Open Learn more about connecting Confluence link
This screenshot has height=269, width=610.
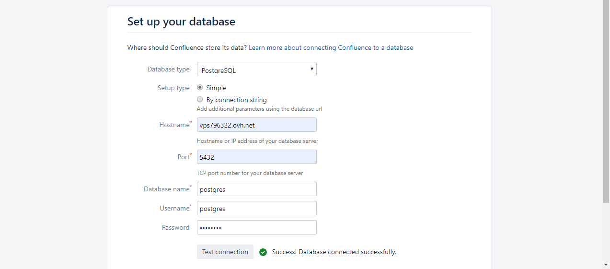click(331, 47)
